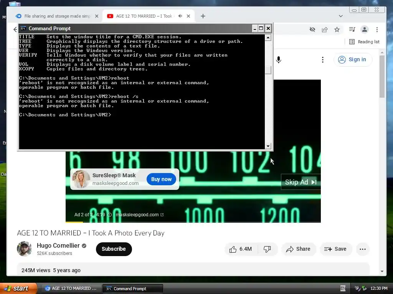Share this page via the toolbar share icon

(325, 29)
